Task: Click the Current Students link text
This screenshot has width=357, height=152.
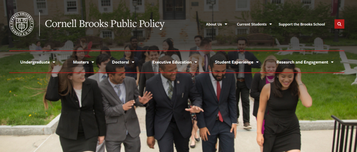Action: pos(252,24)
